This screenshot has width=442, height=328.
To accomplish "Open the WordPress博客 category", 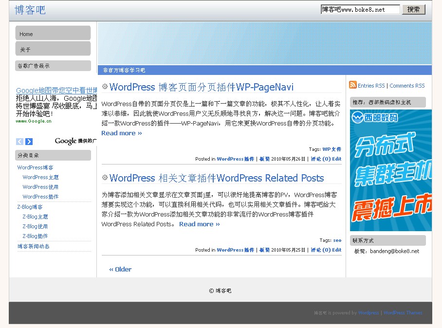I will pos(35,167).
